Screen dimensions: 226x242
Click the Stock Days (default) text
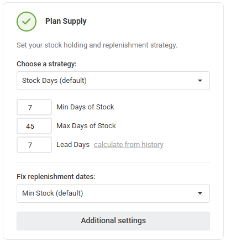click(x=54, y=81)
